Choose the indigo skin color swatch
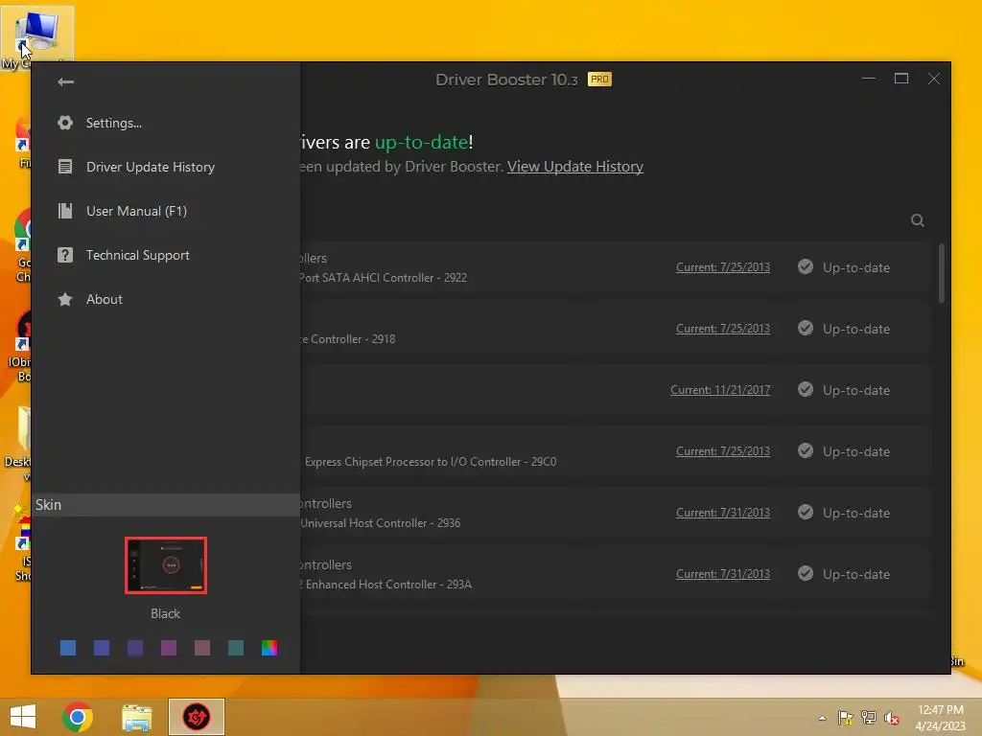 tap(102, 648)
